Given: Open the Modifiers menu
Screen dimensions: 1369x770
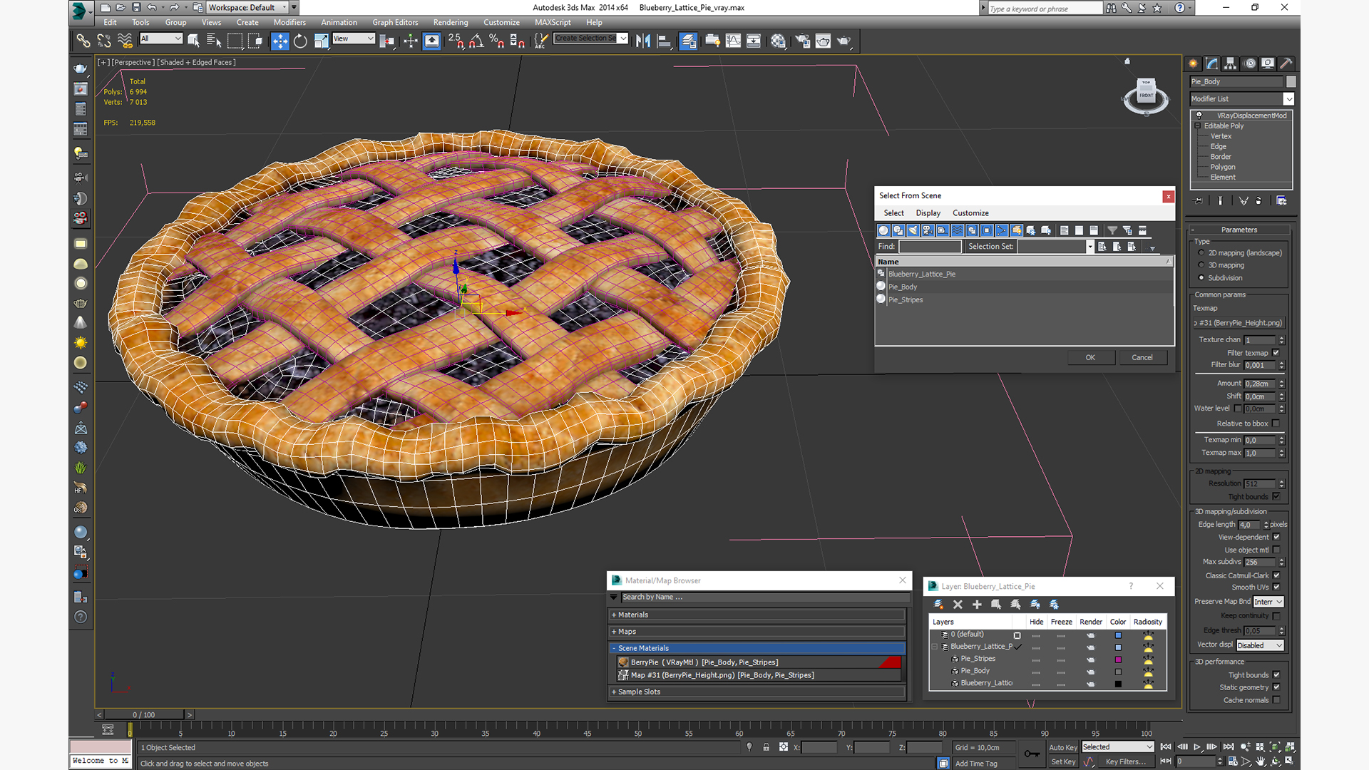Looking at the screenshot, I should pos(289,23).
